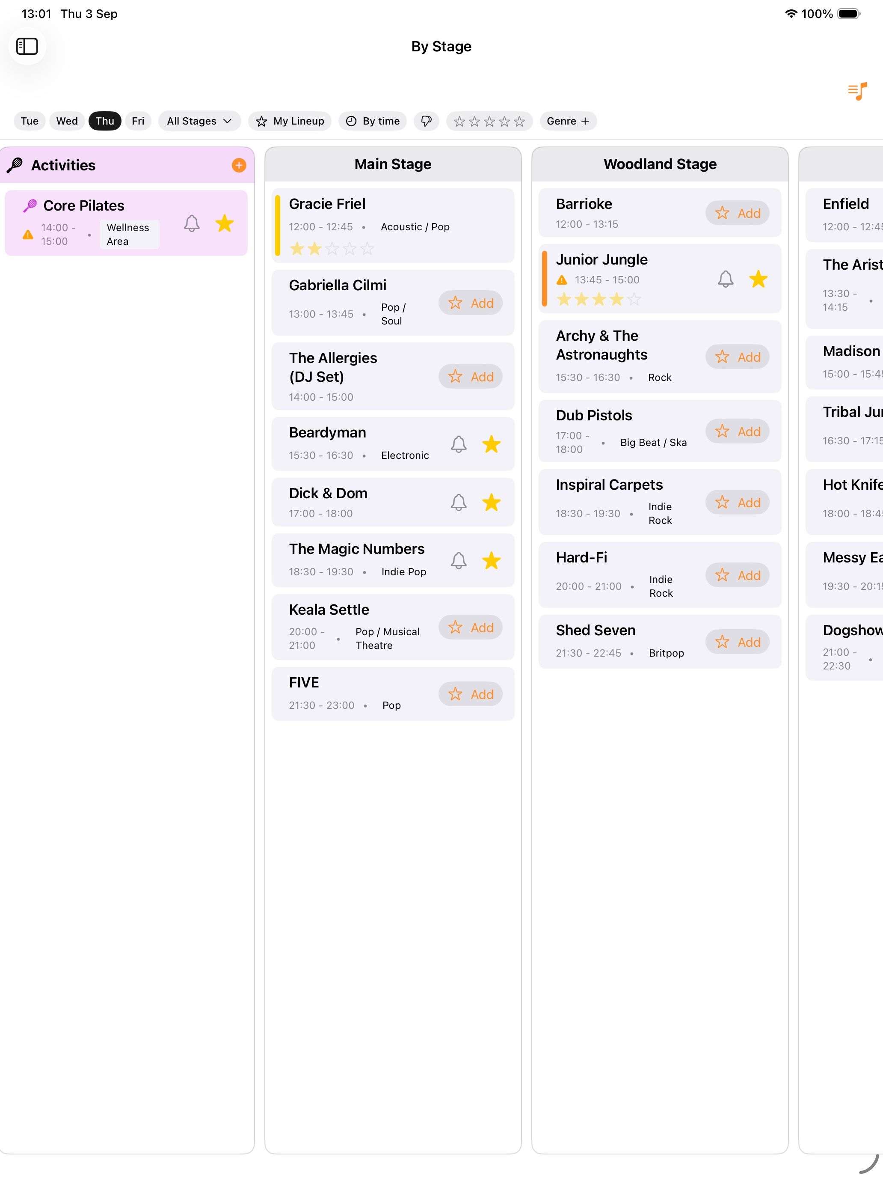Image resolution: width=883 pixels, height=1178 pixels.
Task: Click the clash warning icon on Core Pilates
Action: (28, 234)
